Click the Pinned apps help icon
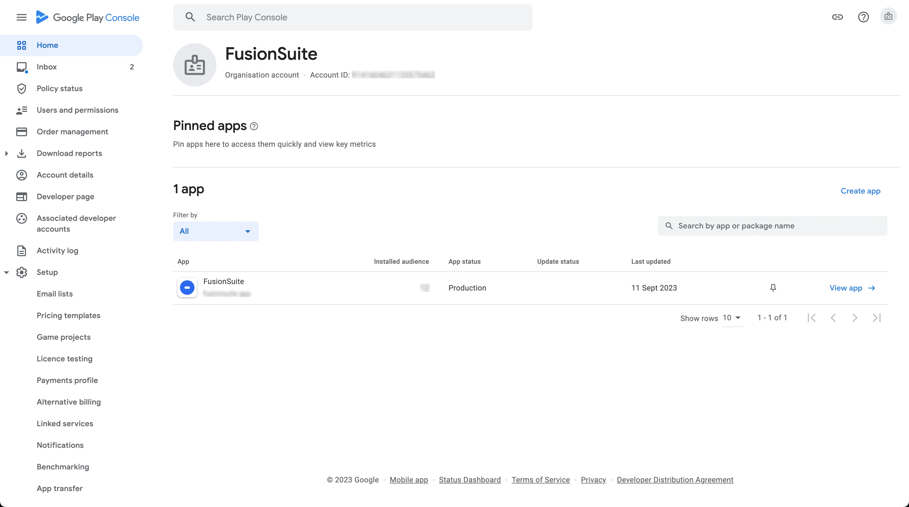Viewport: 909px width, 507px height. click(254, 126)
